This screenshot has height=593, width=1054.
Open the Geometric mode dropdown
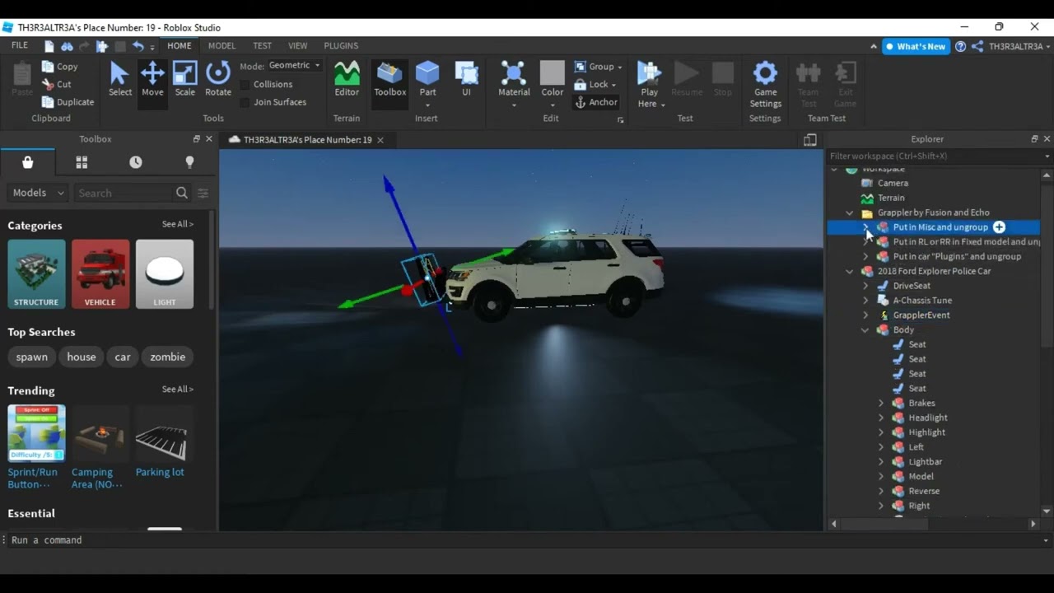(x=294, y=65)
